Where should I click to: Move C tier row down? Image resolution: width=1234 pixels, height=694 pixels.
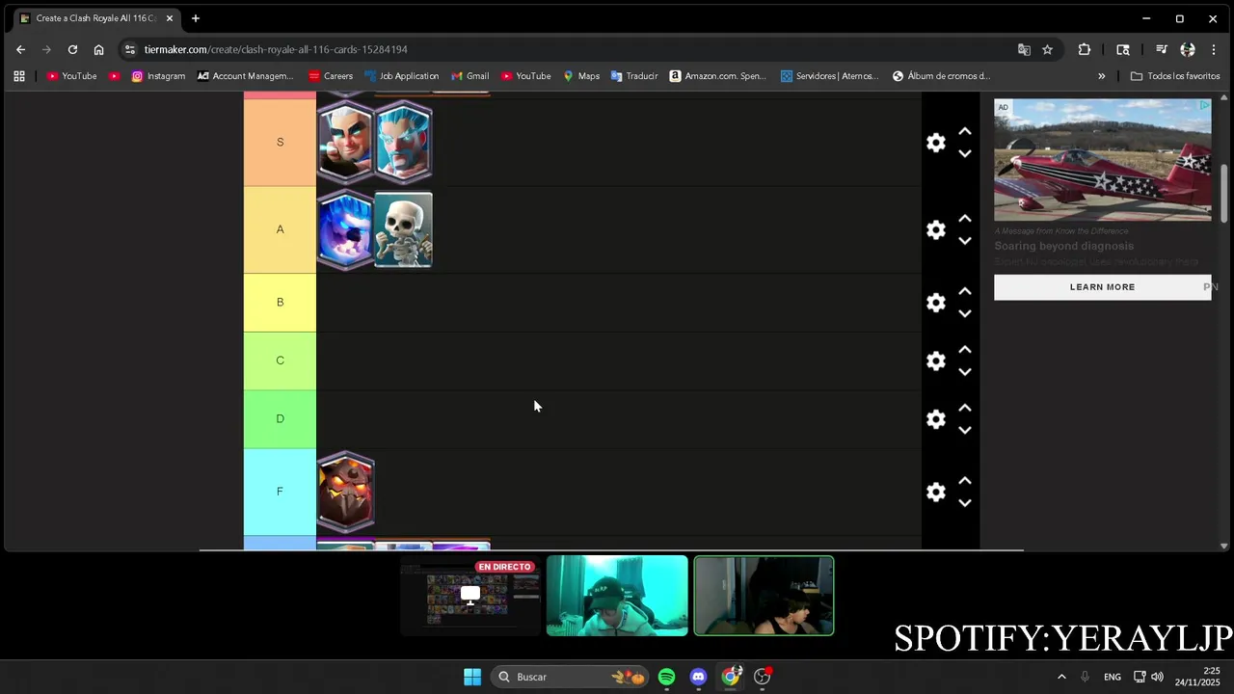tap(965, 372)
